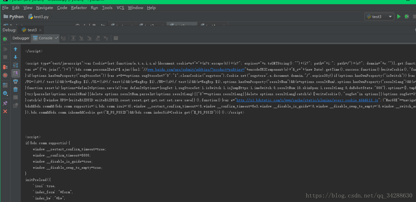This screenshot has width=416, height=202.
Task: Click the console history clock icon
Action: pyautogui.click(x=16, y=105)
